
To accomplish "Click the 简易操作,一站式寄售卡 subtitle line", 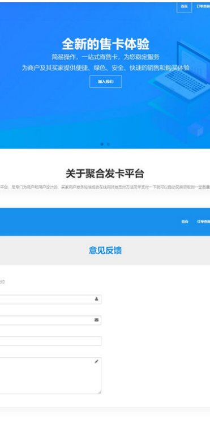I will (x=105, y=57).
